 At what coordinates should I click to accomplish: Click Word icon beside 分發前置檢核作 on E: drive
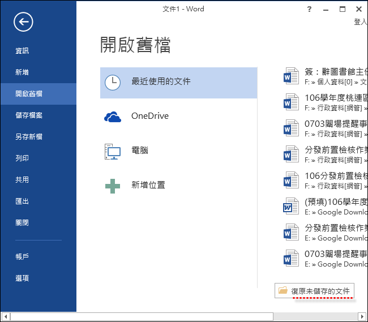(291, 232)
